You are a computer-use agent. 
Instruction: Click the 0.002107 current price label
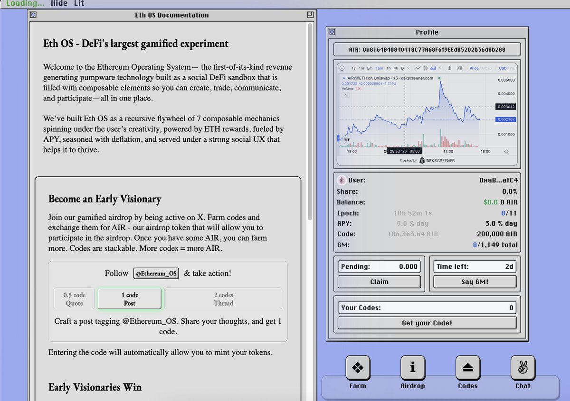click(x=505, y=119)
